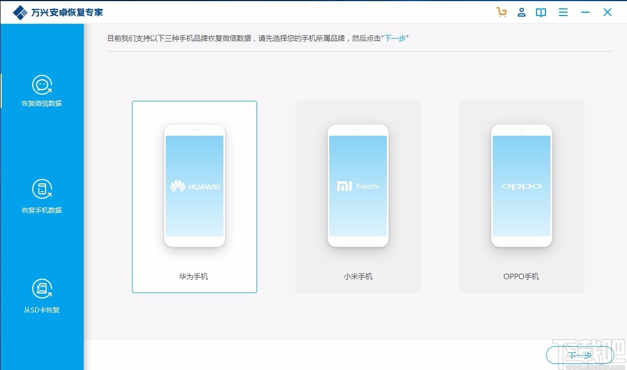Click the 万兴安卓恢复专家 diamond logo
This screenshot has width=627, height=370.
(20, 12)
